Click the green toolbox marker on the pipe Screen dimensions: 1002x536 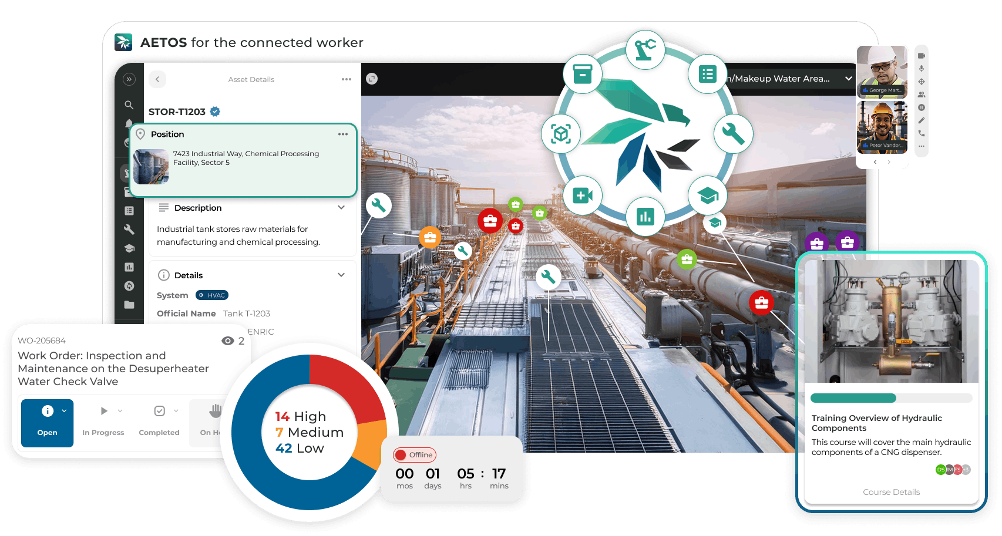tap(687, 259)
